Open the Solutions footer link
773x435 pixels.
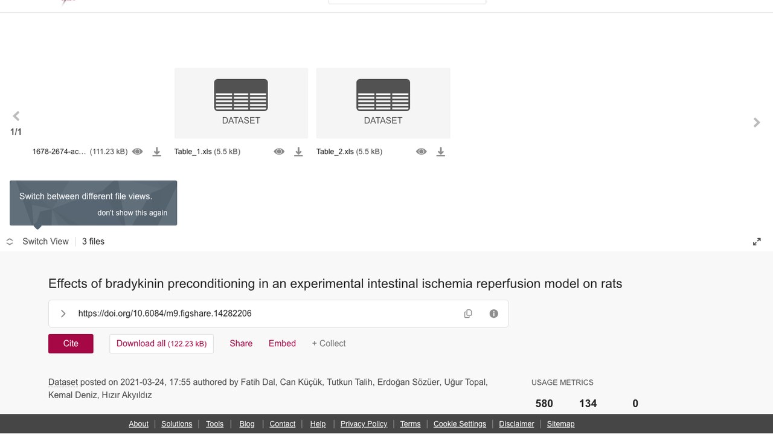[176, 424]
